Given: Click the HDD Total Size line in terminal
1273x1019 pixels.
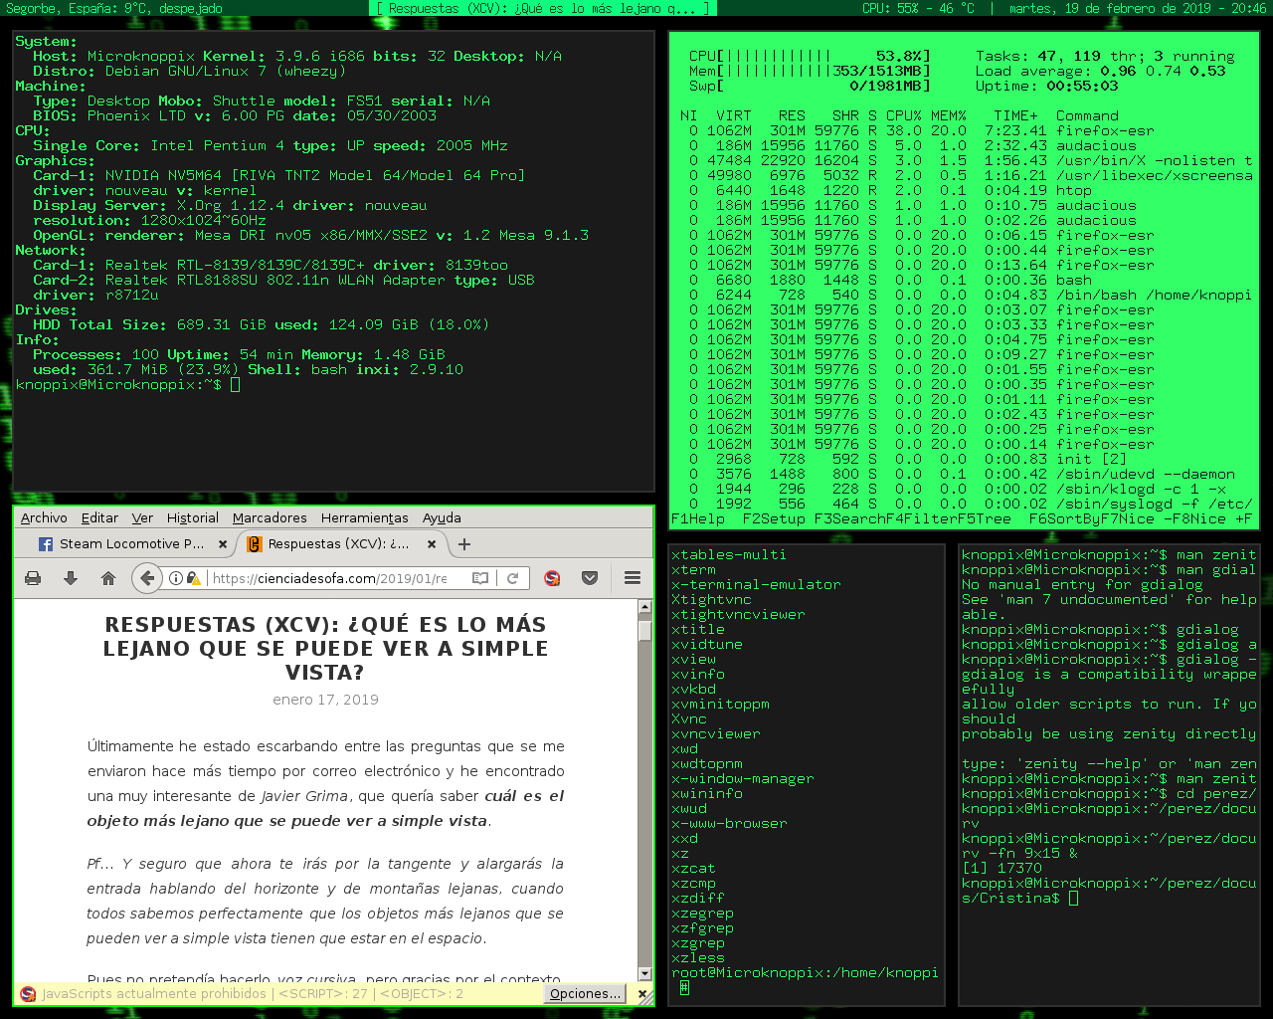Looking at the screenshot, I should click(x=261, y=324).
